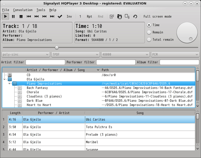Viewport: 201px width, 158px height.
Task: Click the boxed return-arrow icon after Rnd
Action: pyautogui.click(x=112, y=17)
